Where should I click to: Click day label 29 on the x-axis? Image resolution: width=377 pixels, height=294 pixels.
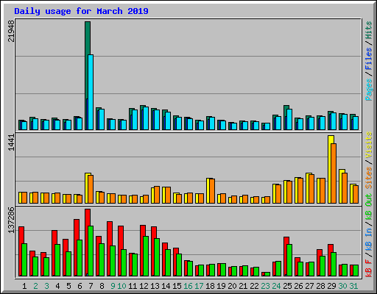tap(331, 286)
